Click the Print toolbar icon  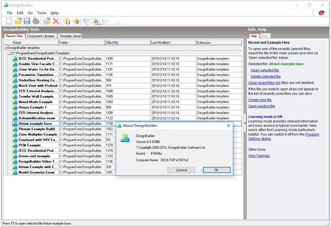point(35,21)
